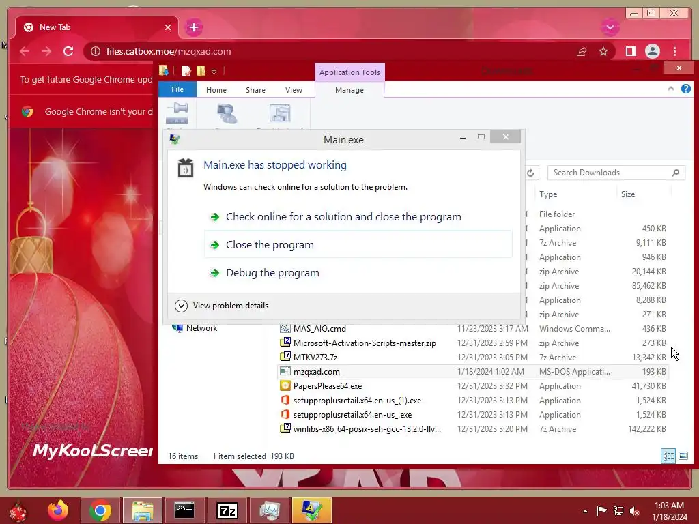Open Explorer help question mark
Viewport: 699px width, 524px height.
(x=685, y=89)
